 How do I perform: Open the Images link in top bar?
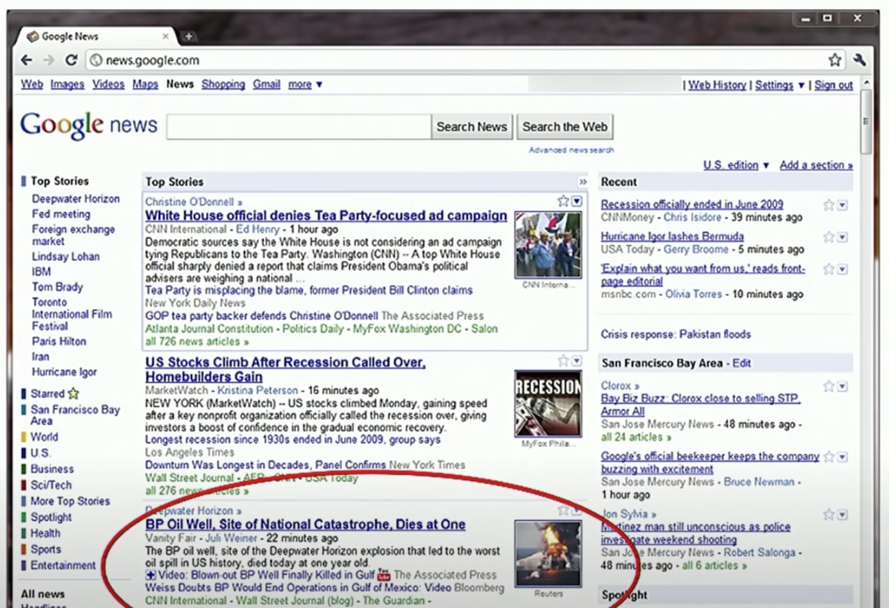coord(67,85)
